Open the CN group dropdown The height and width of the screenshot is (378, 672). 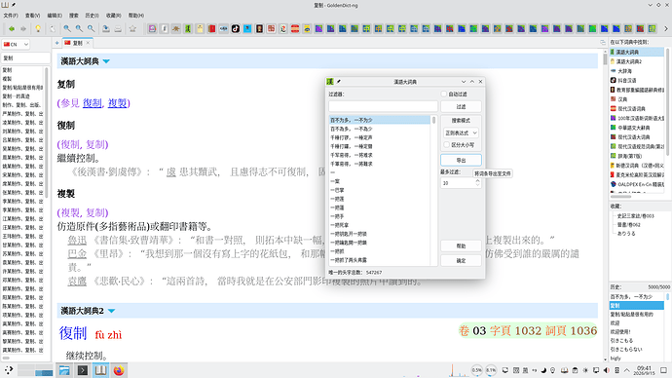(x=16, y=44)
